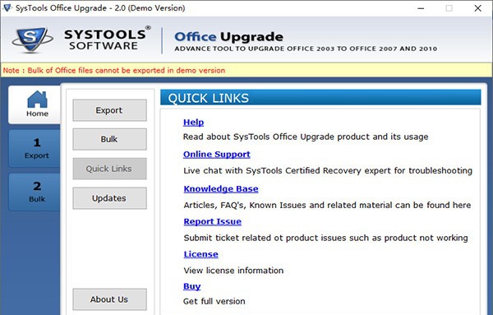Open the Report Issue link
The height and width of the screenshot is (315, 493).
[213, 221]
